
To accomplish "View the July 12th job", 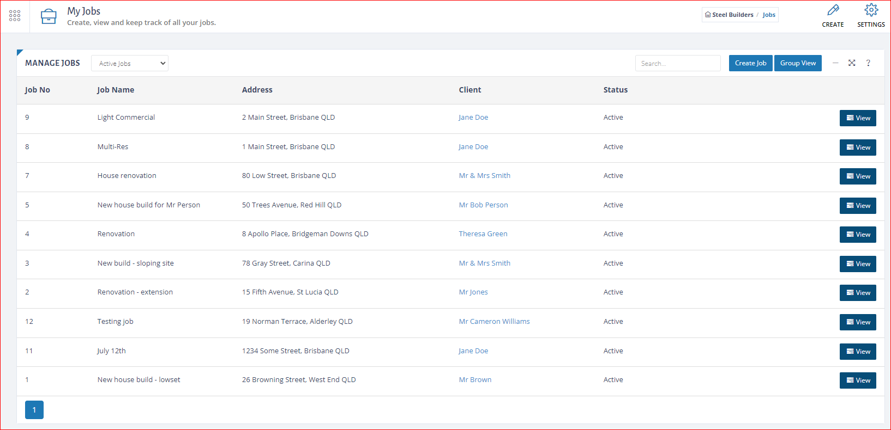I will coord(858,352).
